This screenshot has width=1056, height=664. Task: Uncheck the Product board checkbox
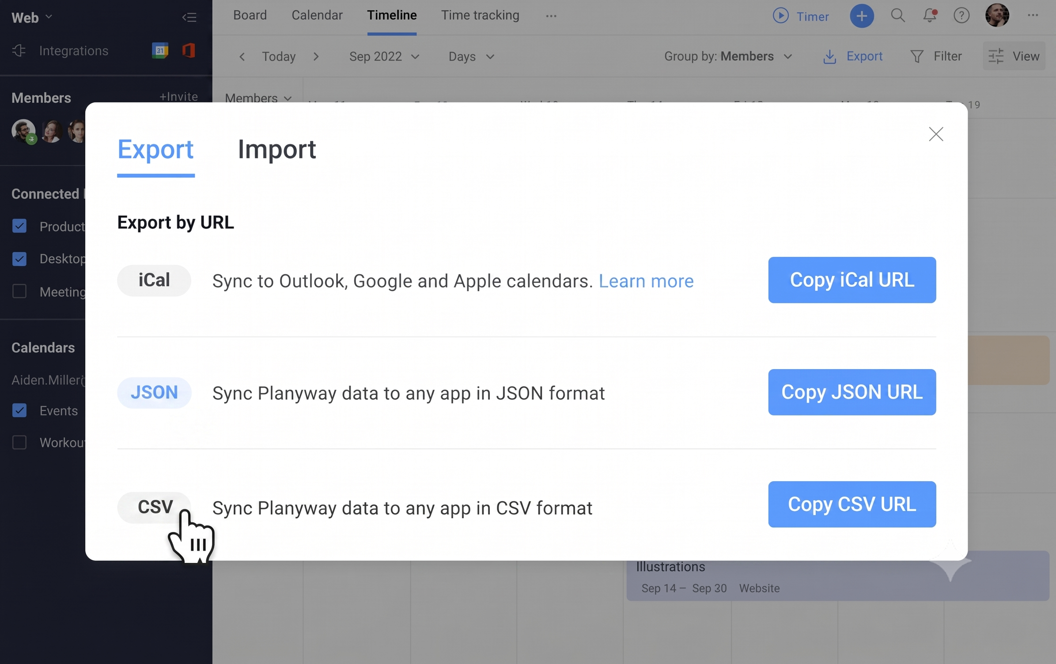[19, 226]
